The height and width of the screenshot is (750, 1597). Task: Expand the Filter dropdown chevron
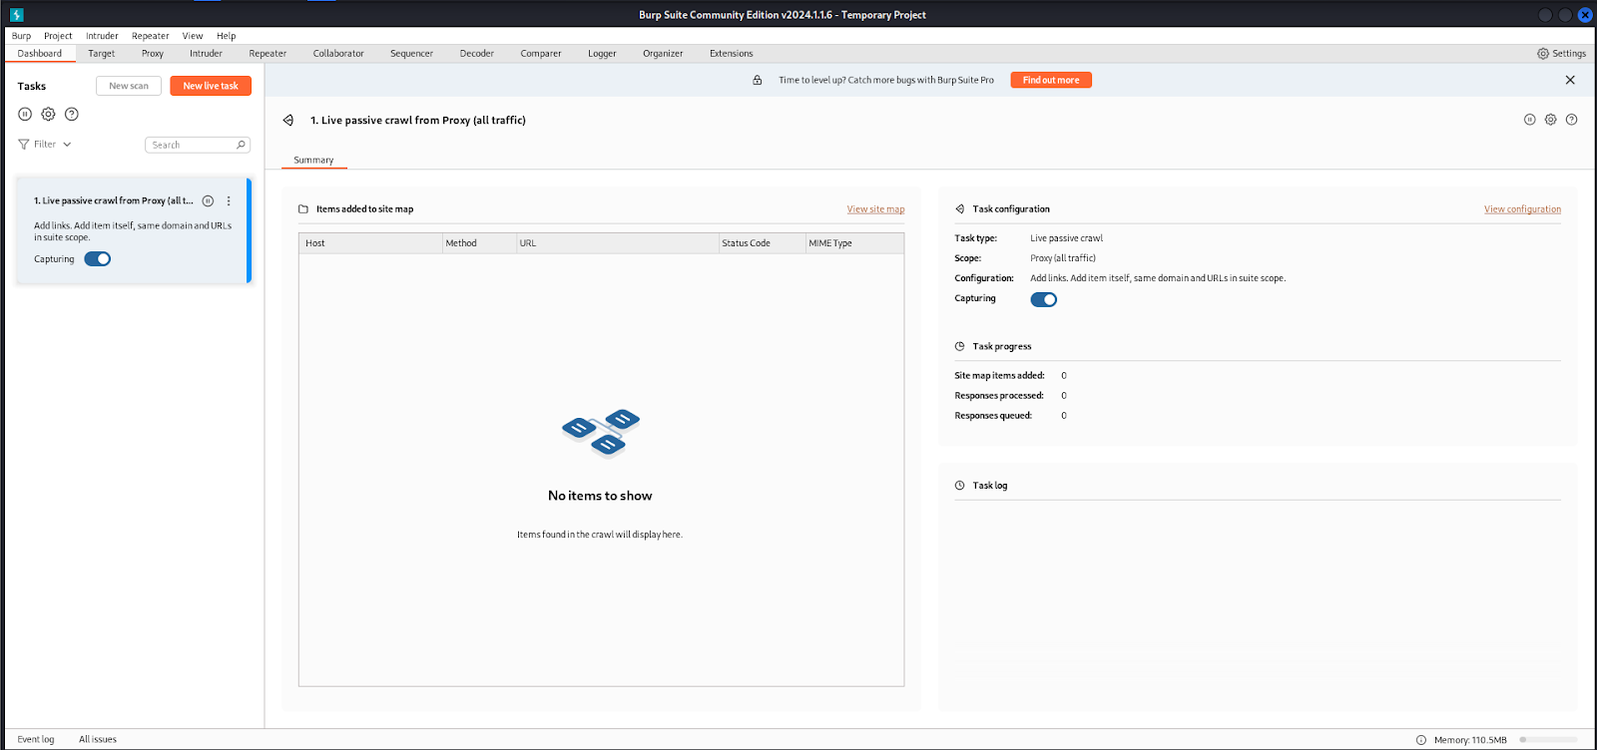click(67, 145)
